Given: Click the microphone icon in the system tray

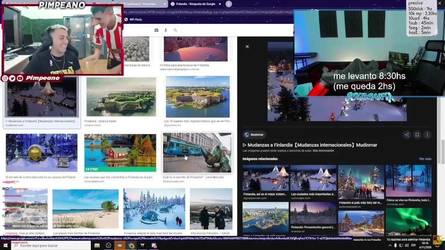Looking at the screenshot, I should [396, 245].
